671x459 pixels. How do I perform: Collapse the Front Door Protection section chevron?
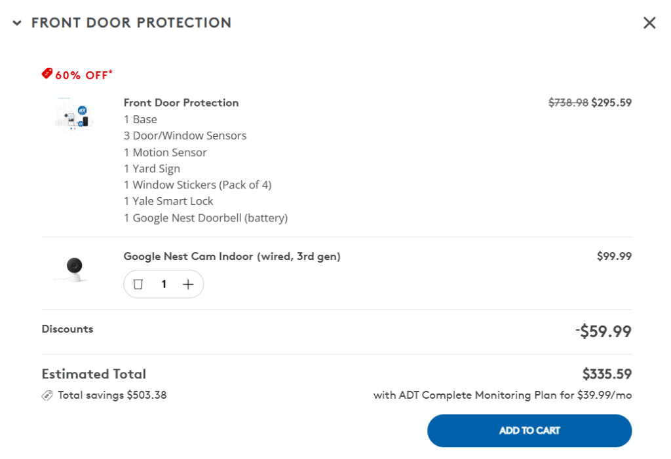[x=17, y=23]
